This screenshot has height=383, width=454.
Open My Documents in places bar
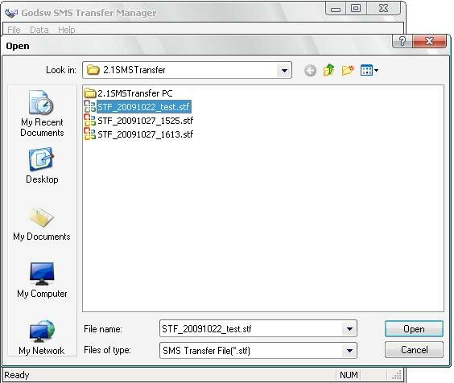pyautogui.click(x=42, y=224)
